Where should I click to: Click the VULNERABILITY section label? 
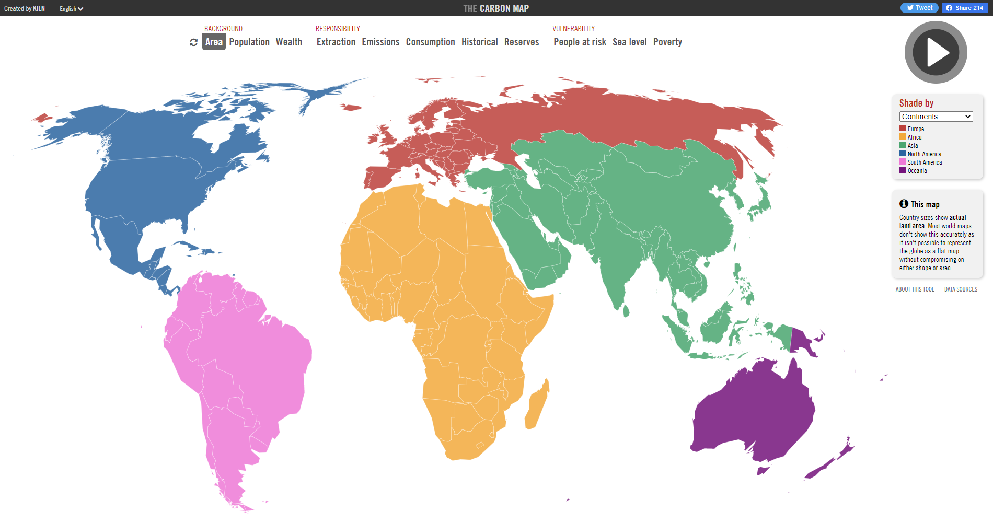(573, 29)
